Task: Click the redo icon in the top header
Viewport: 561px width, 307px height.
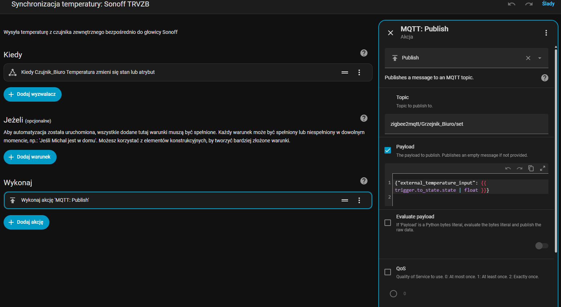Action: (529, 4)
